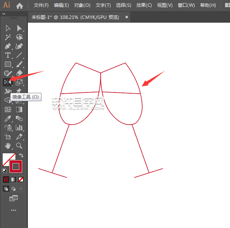
Task: Select the Pen tool
Action: click(8, 46)
